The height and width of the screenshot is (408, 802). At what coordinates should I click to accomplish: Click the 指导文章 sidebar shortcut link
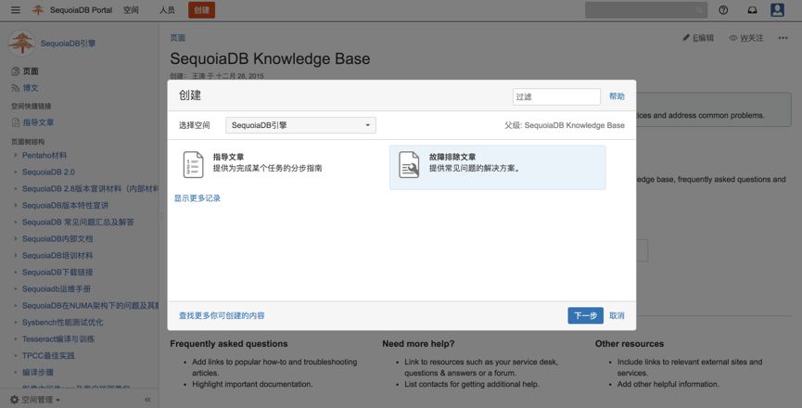pos(38,122)
